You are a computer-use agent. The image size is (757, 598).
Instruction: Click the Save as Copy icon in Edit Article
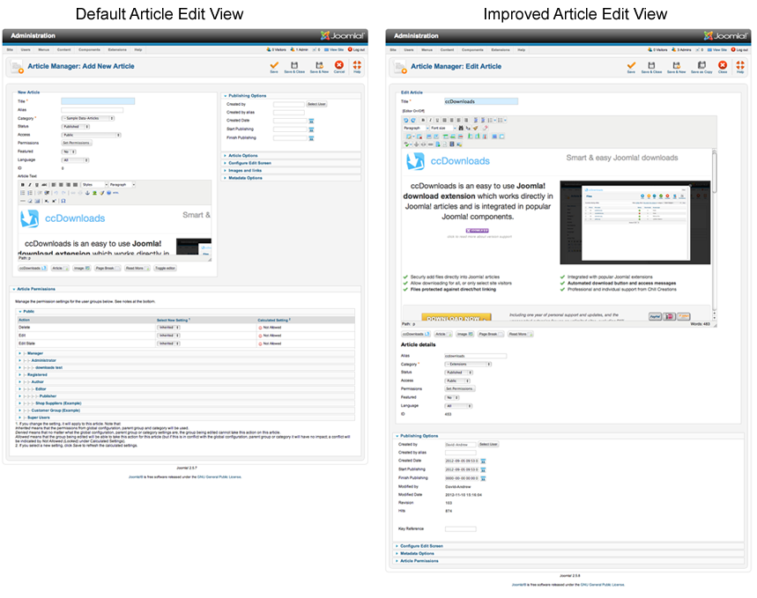point(701,64)
